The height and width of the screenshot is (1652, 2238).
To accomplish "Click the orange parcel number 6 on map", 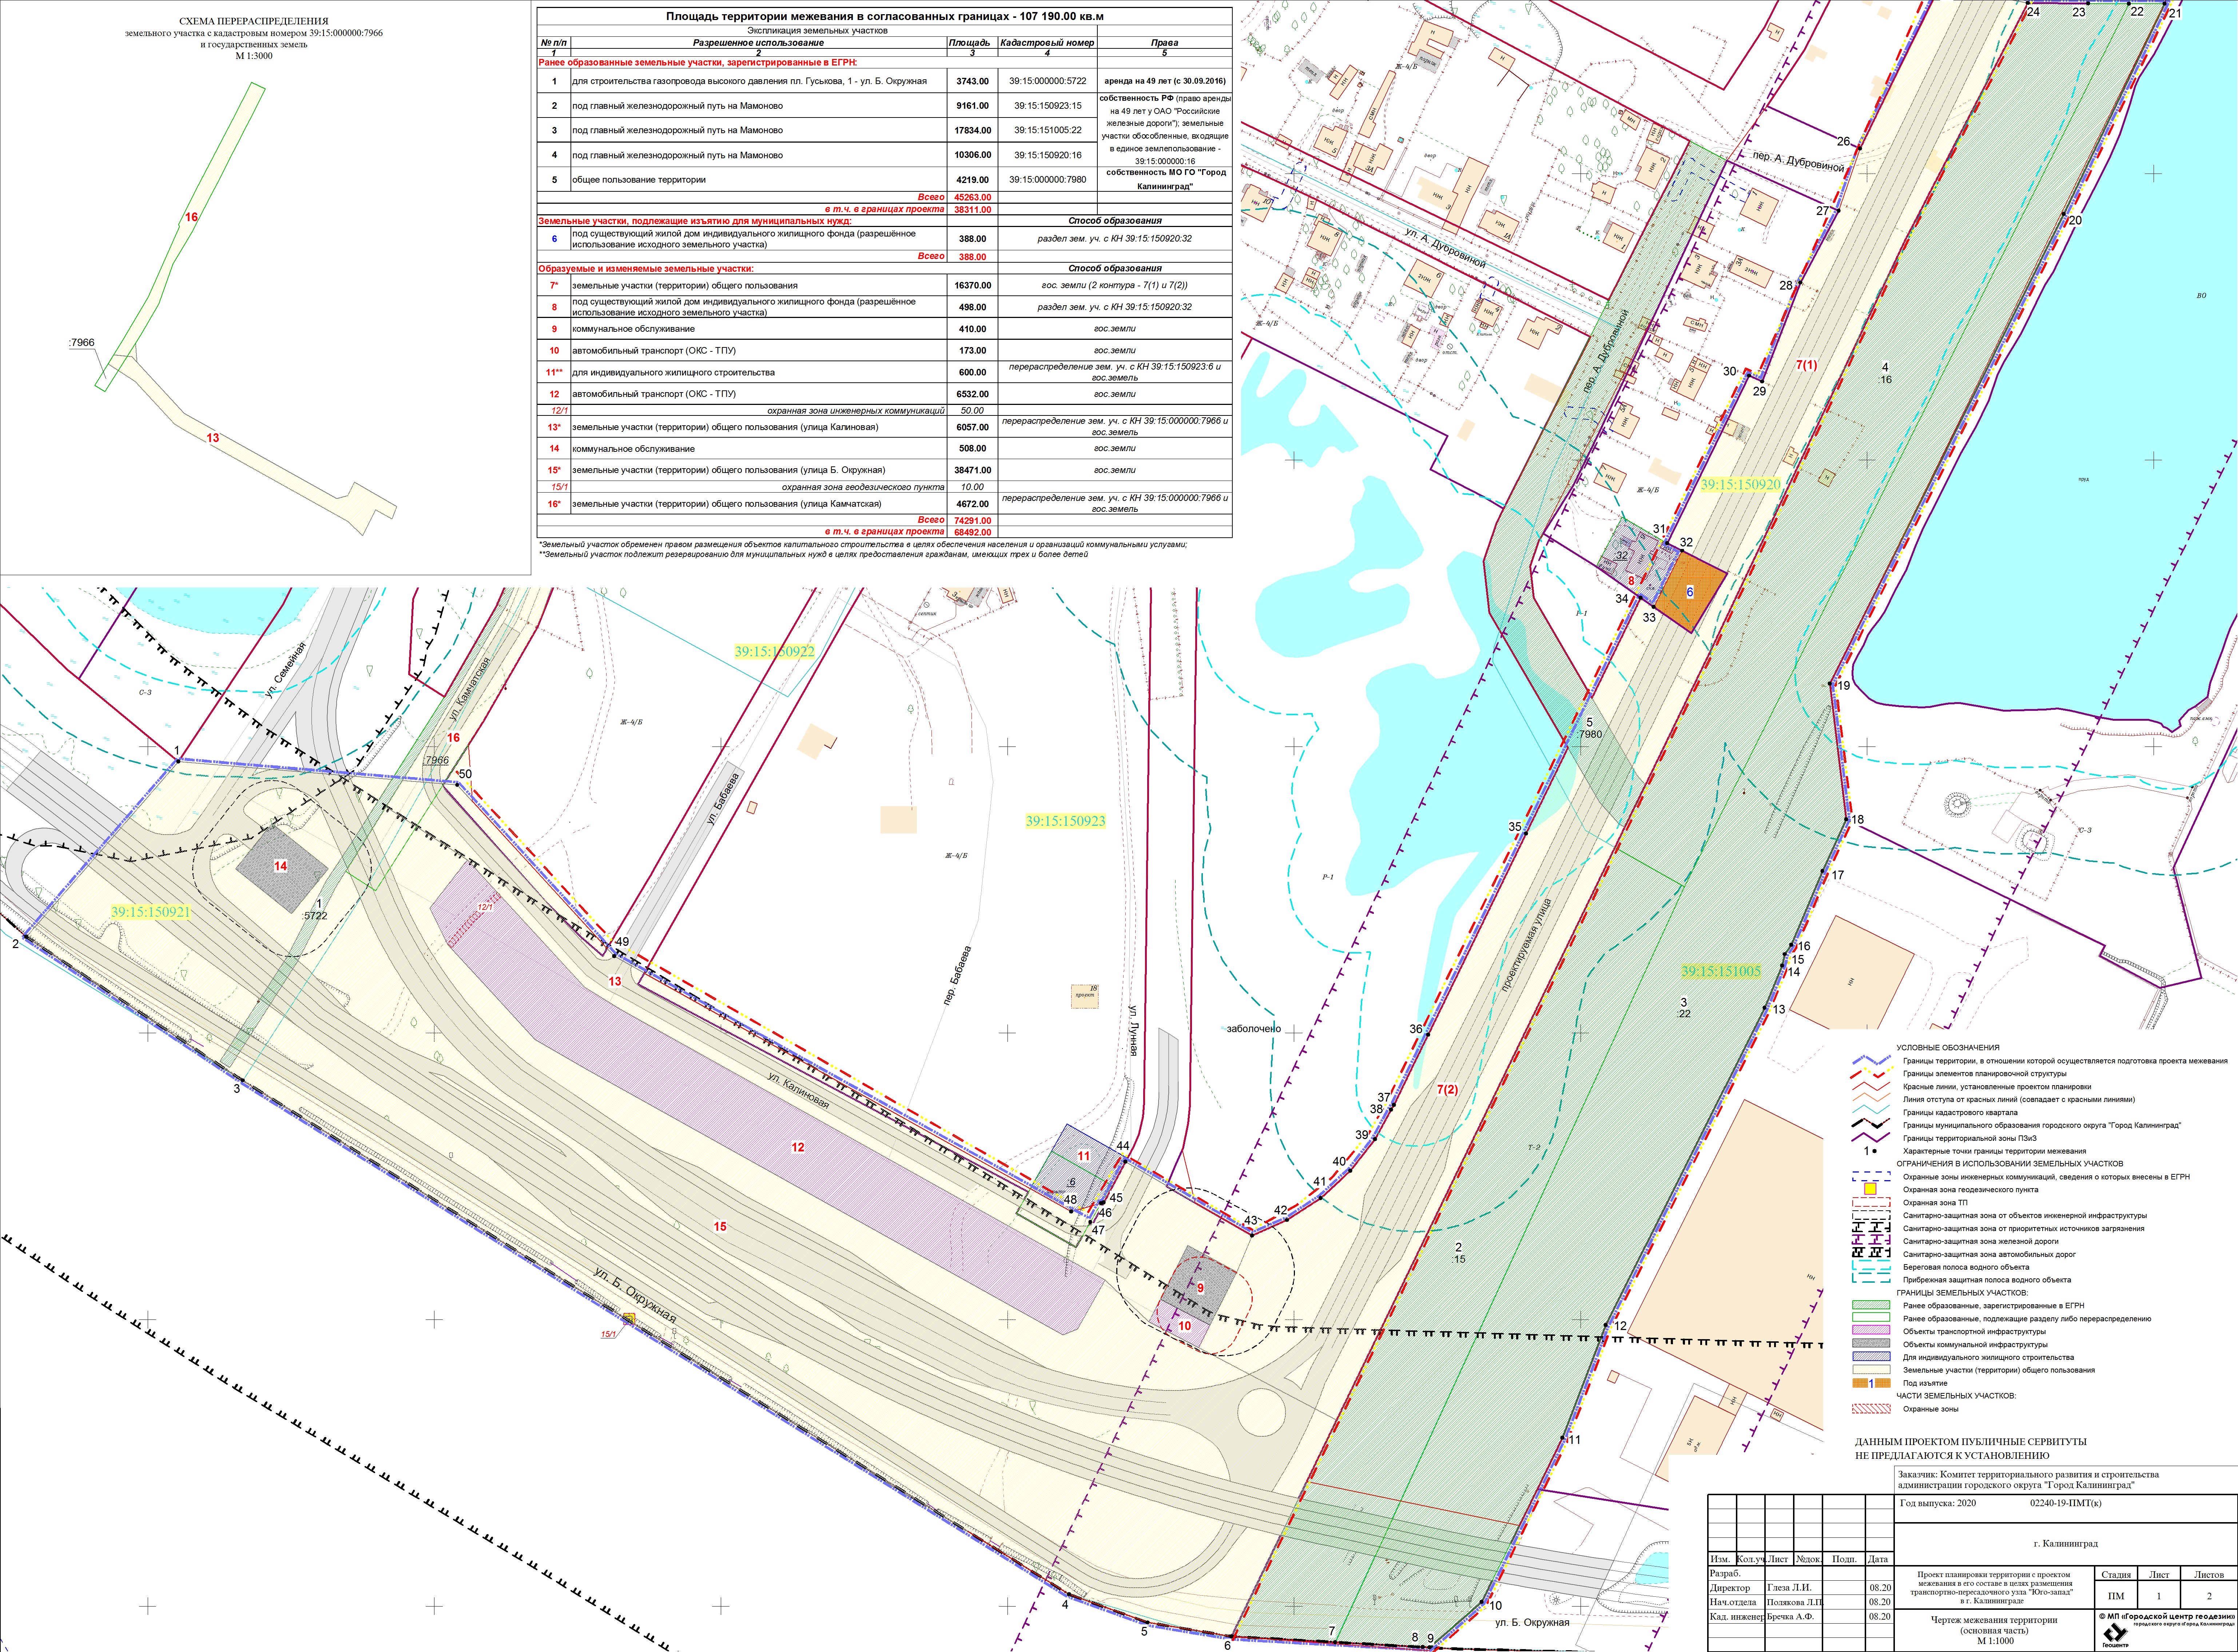I will click(1690, 592).
